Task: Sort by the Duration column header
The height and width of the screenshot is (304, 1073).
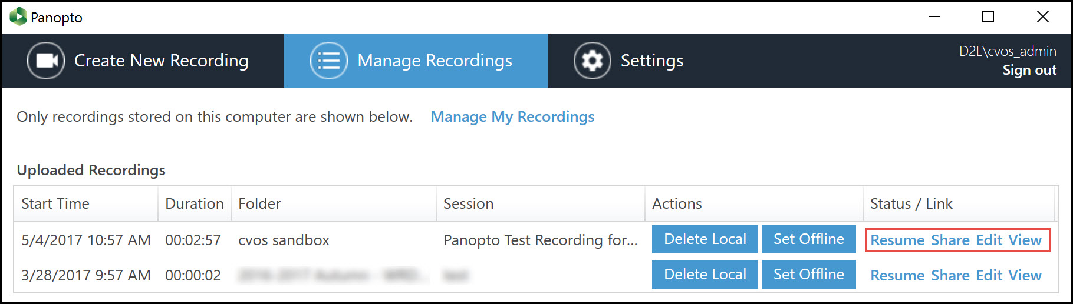Action: pos(194,204)
